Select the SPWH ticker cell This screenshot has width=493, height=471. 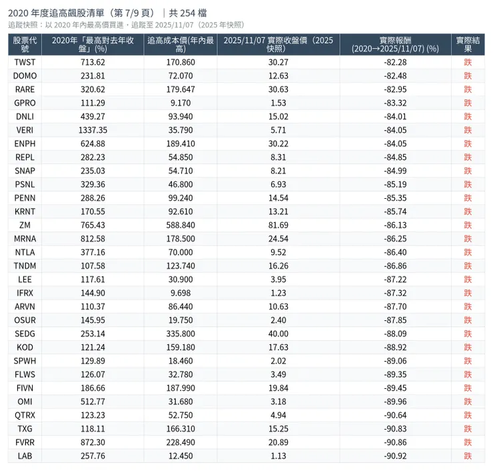pyautogui.click(x=25, y=361)
